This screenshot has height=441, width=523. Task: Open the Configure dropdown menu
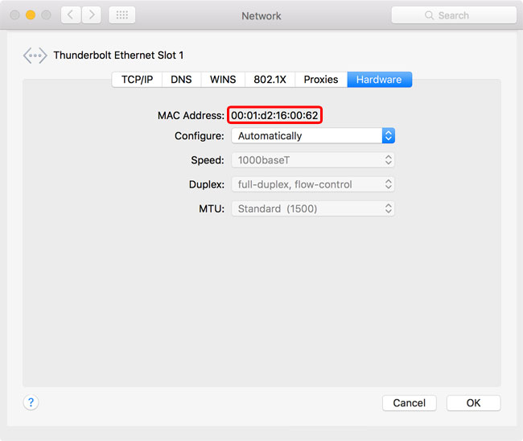313,136
